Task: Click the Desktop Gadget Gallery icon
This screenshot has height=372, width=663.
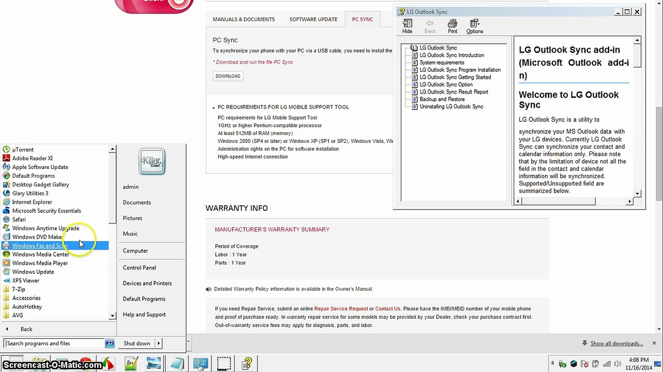Action: point(6,184)
